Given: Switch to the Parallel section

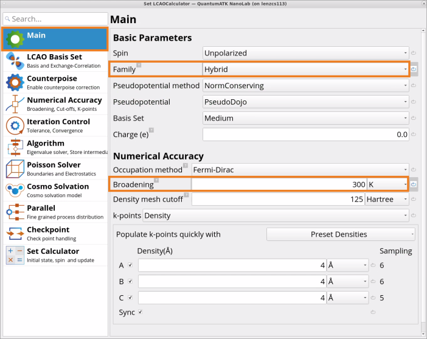Looking at the screenshot, I should click(55, 212).
